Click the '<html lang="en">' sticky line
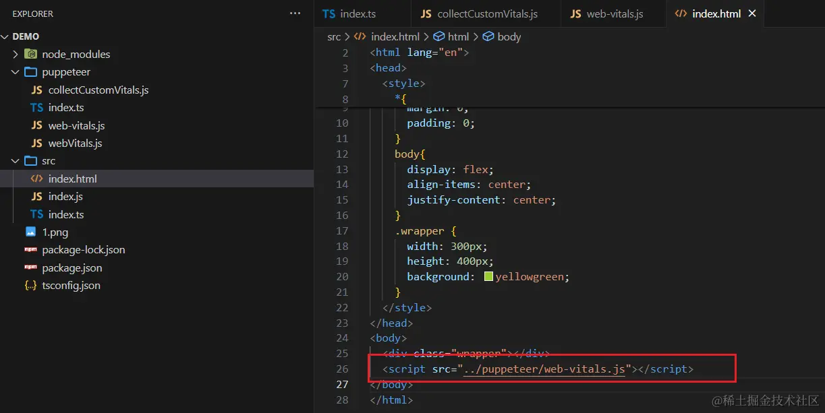Screen dimensions: 825x413 [419, 53]
